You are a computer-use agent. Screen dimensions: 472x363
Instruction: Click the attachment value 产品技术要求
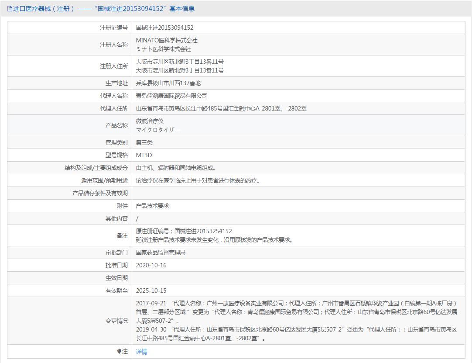click(152, 206)
